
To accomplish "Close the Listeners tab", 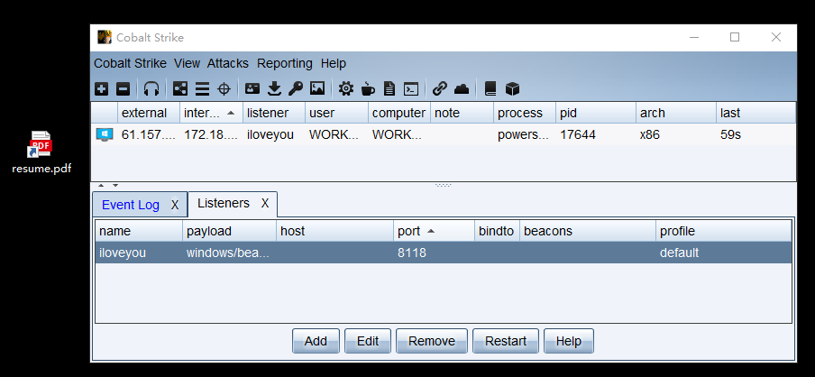I will point(265,203).
